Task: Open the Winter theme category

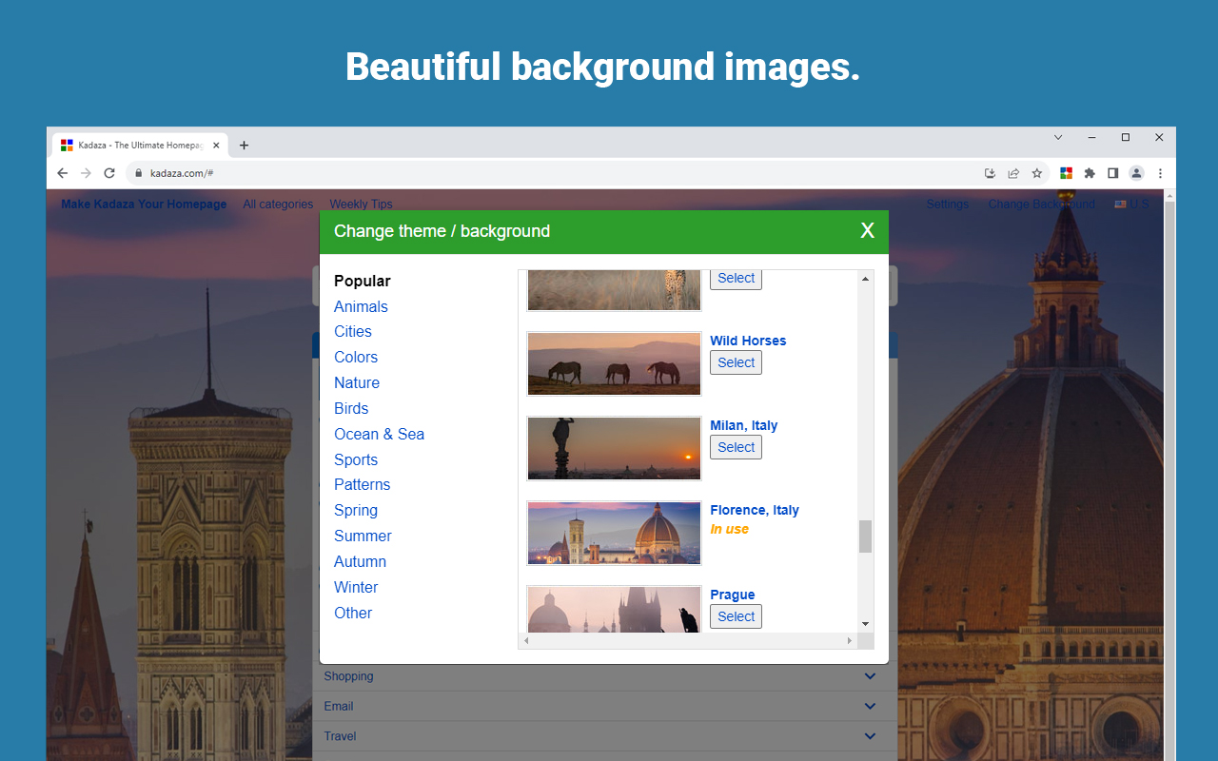Action: coord(356,587)
